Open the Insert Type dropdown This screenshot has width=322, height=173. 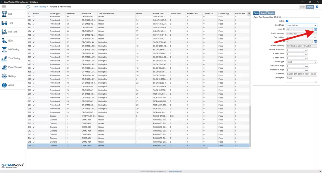301,25
